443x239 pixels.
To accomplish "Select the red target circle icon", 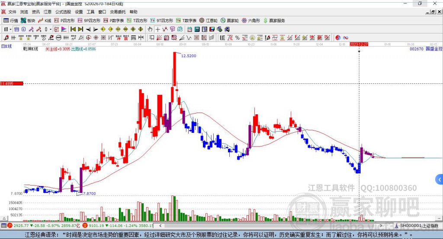I will tap(88, 38).
